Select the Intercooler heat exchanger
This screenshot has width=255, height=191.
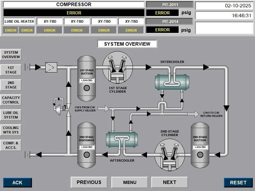[172, 82]
